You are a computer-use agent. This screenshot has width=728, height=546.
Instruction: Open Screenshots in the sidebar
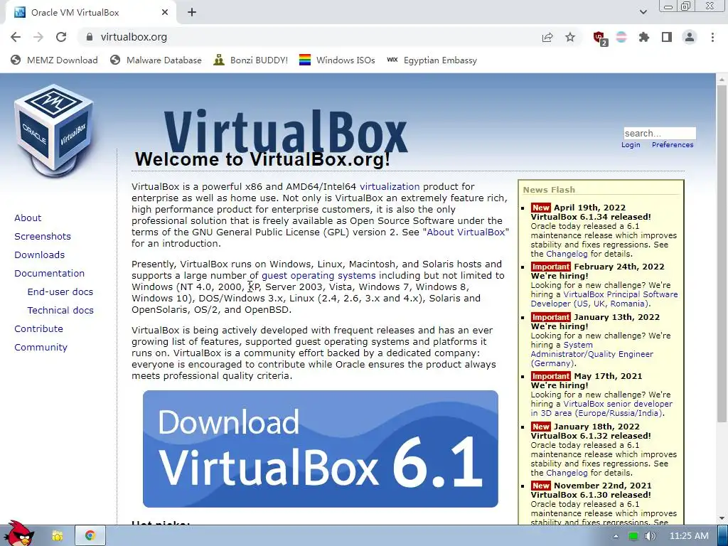pyautogui.click(x=43, y=236)
